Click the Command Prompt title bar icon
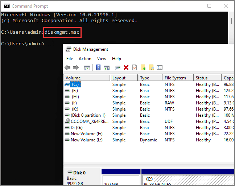 pyautogui.click(x=7, y=6)
